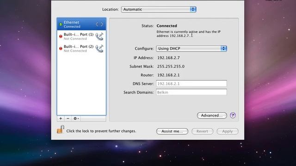Remove the selected service with minus button

coord(68,119)
